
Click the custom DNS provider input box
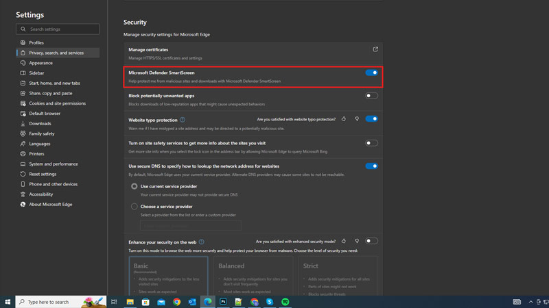191,226
